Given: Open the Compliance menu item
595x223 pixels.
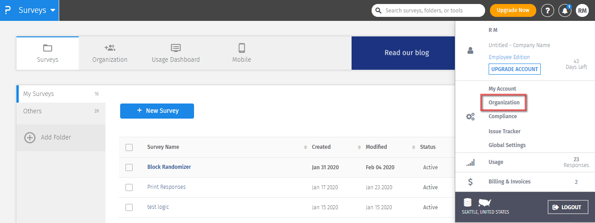Looking at the screenshot, I should [503, 116].
